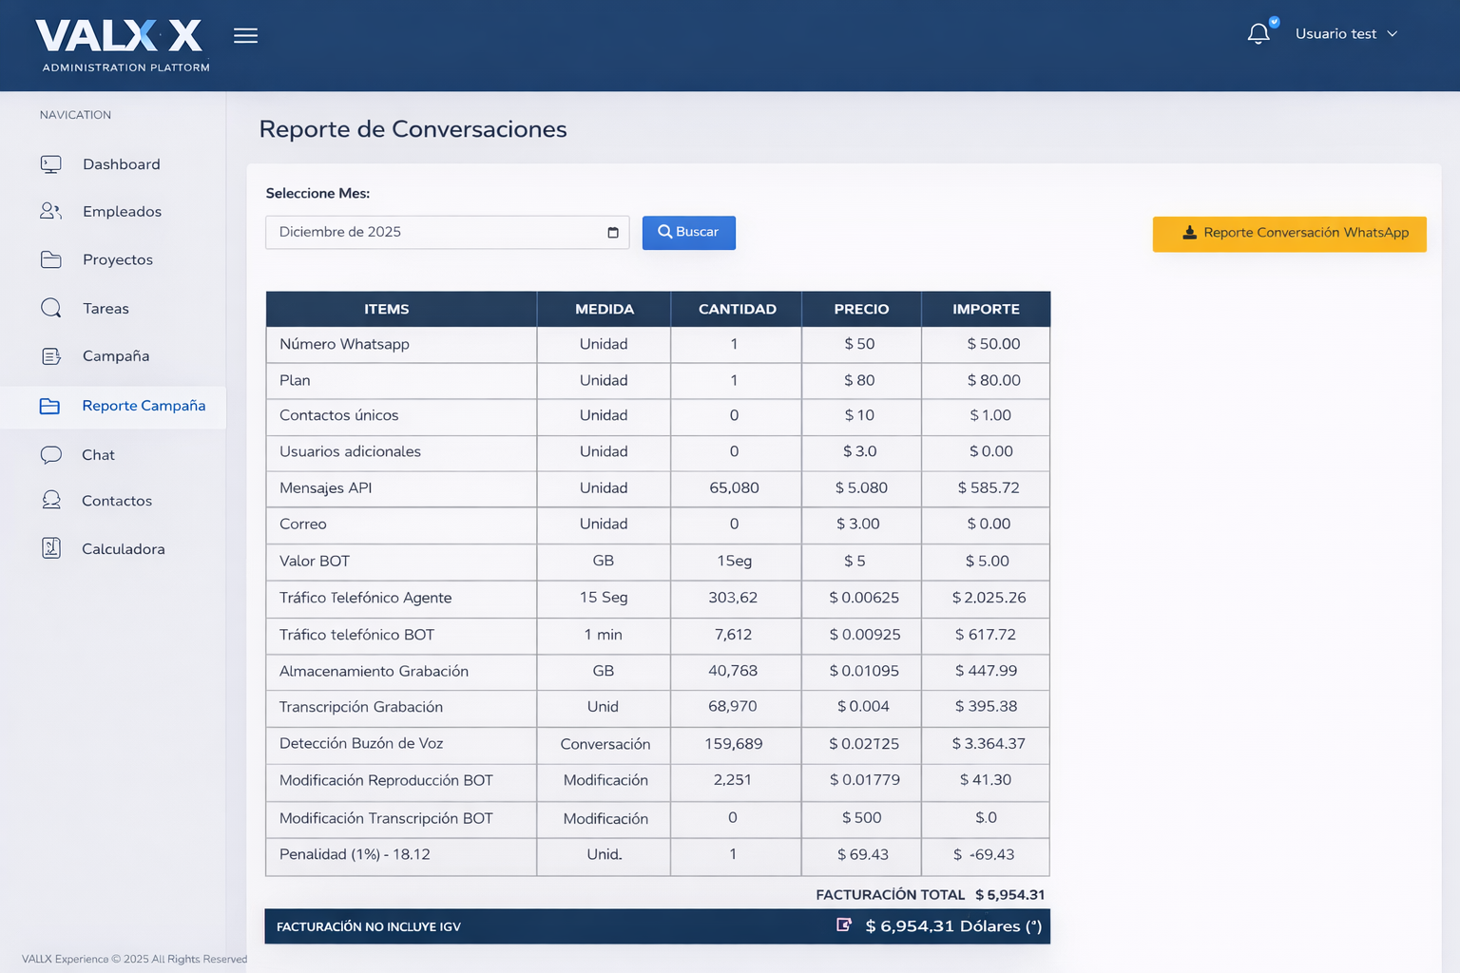
Task: Click the Proyectos folder icon
Action: click(51, 259)
